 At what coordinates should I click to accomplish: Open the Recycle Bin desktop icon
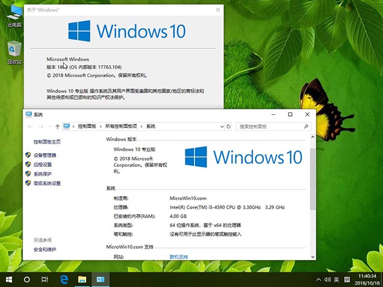(x=14, y=53)
